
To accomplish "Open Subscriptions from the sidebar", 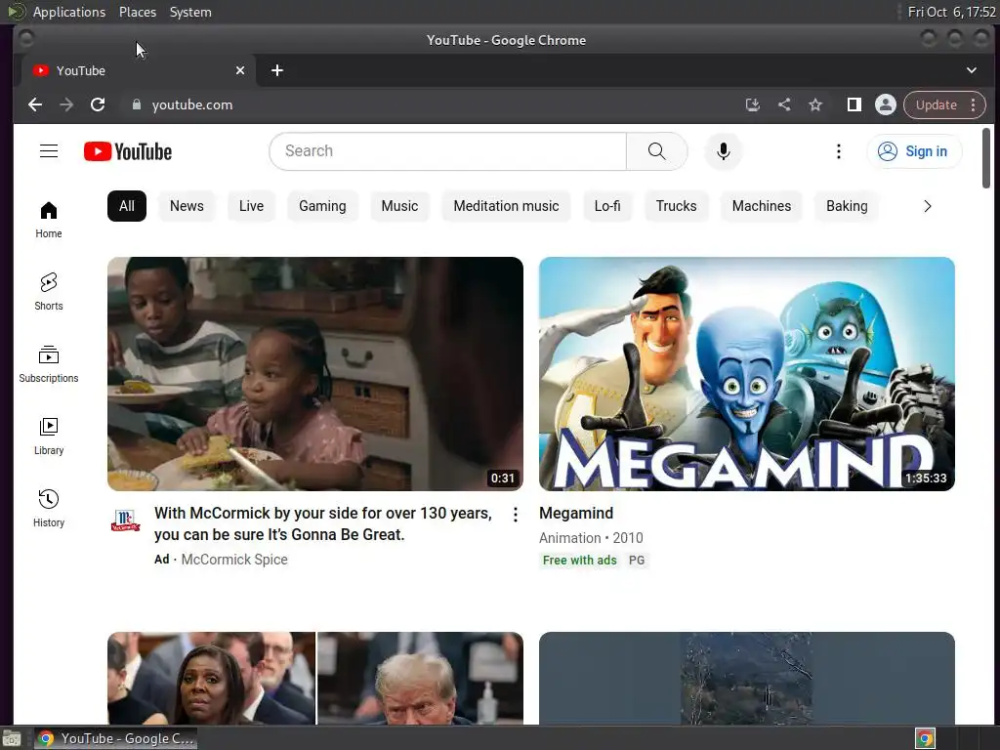I will [49, 364].
